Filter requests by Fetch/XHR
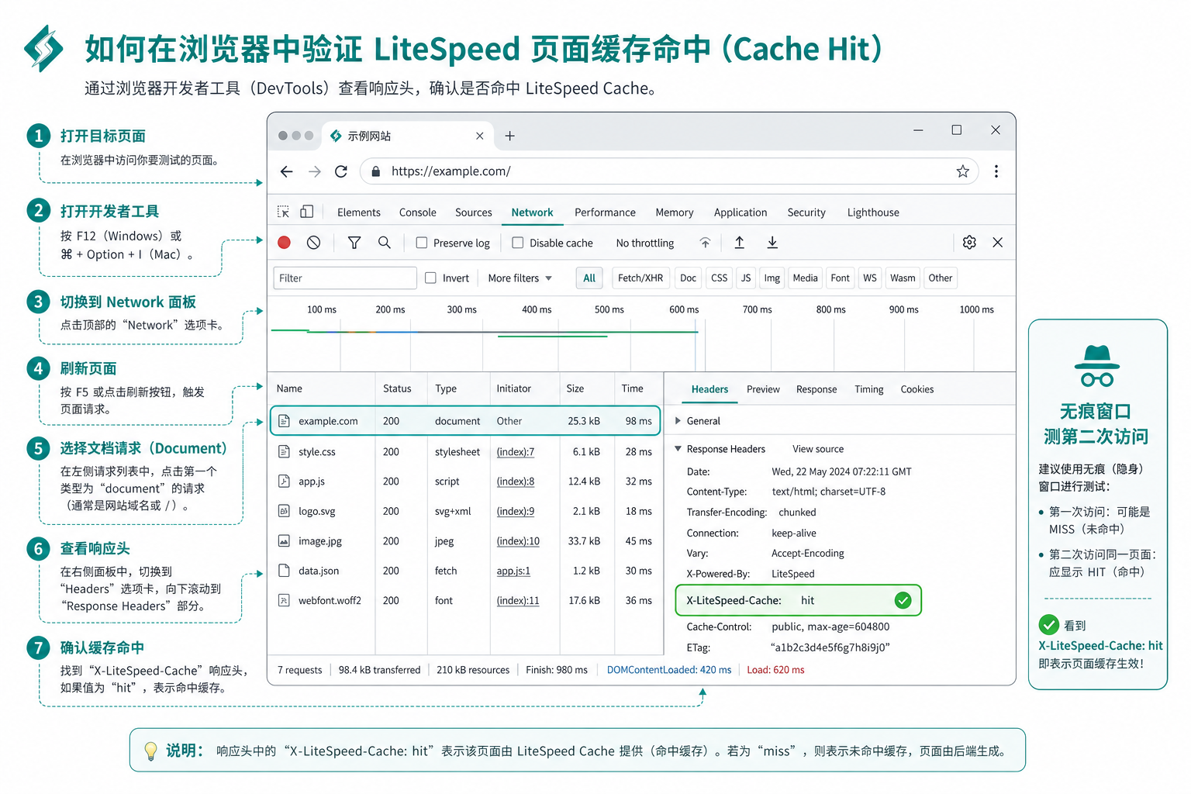 [640, 278]
